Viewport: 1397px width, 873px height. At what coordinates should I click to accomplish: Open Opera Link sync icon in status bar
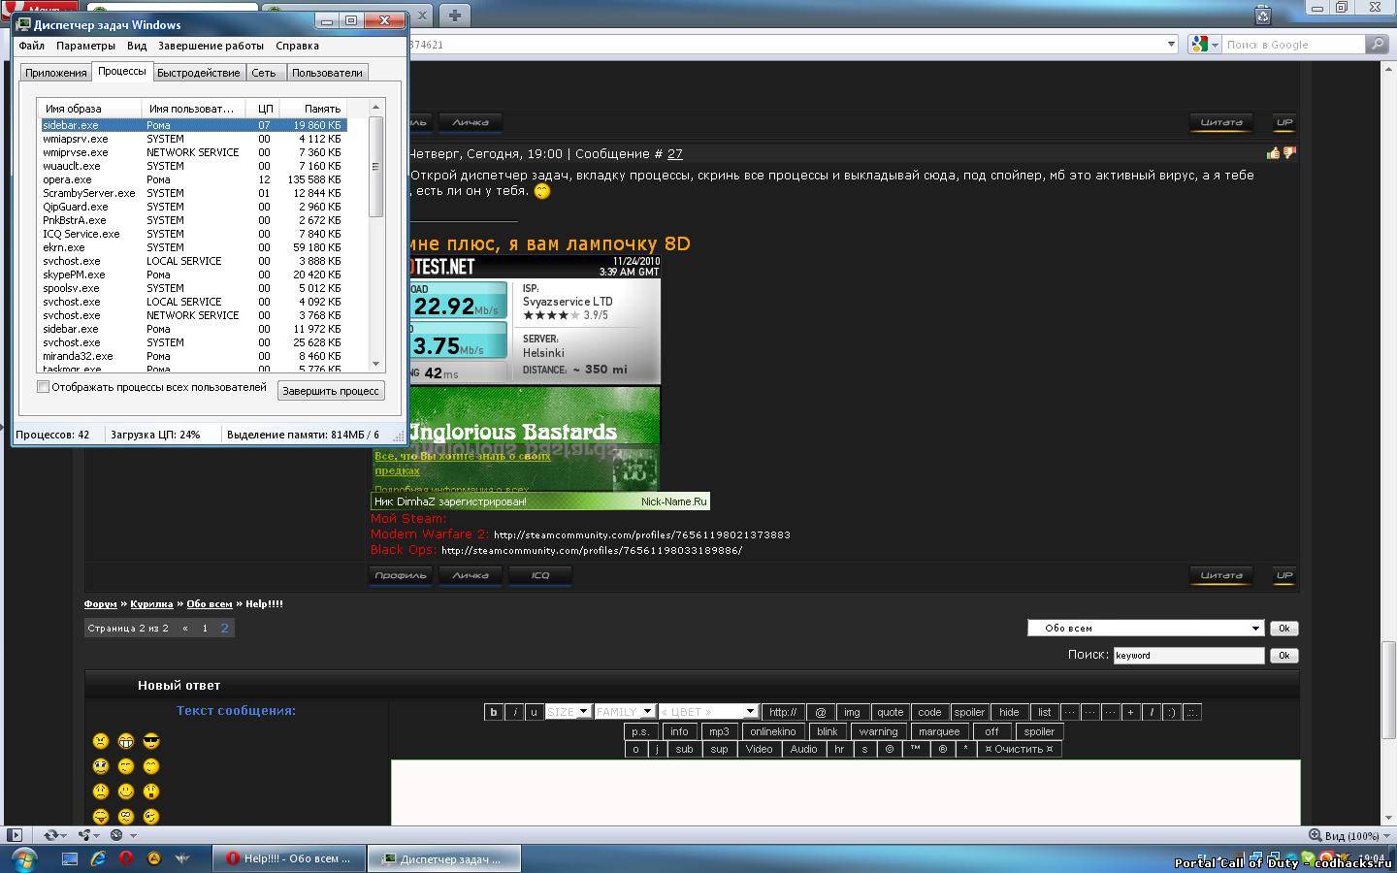pos(53,834)
